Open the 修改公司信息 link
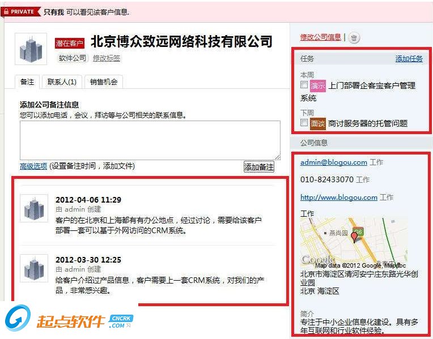The height and width of the screenshot is (339, 433). 321,37
